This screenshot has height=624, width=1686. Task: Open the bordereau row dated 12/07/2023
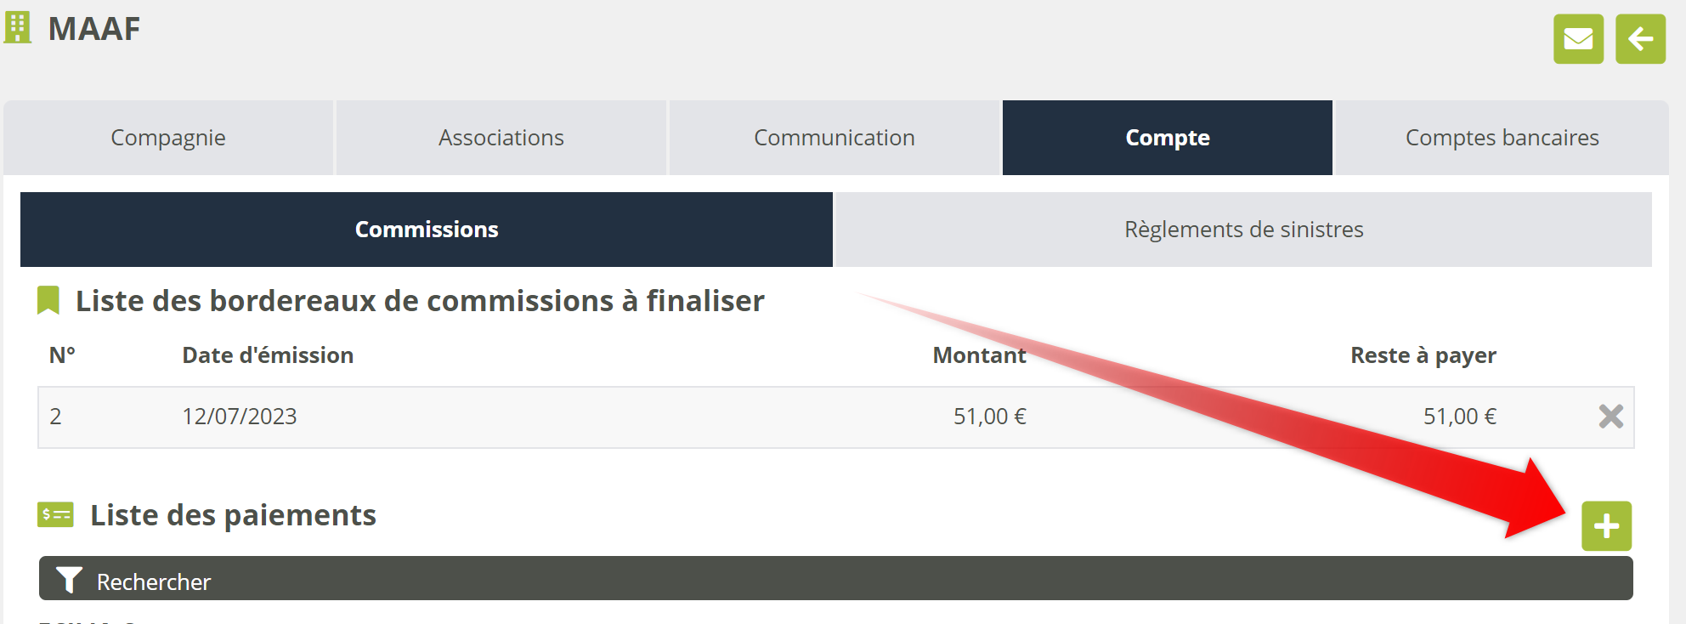click(x=240, y=417)
